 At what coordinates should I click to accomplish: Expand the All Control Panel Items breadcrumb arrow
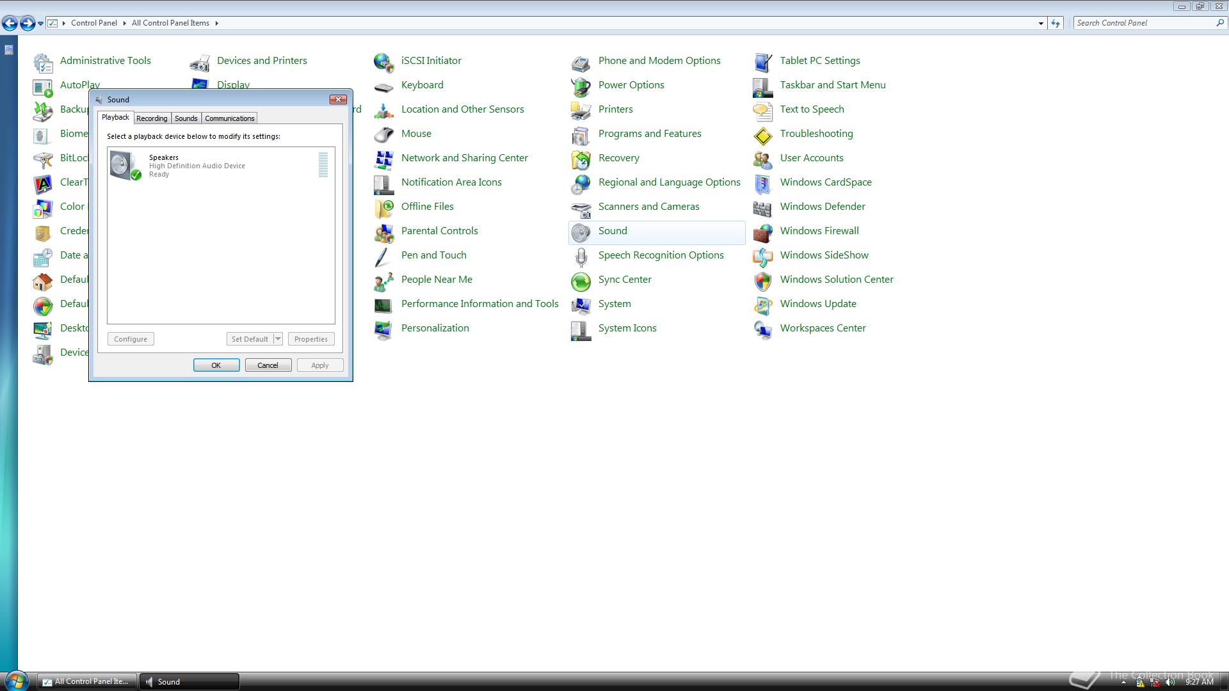pyautogui.click(x=216, y=23)
